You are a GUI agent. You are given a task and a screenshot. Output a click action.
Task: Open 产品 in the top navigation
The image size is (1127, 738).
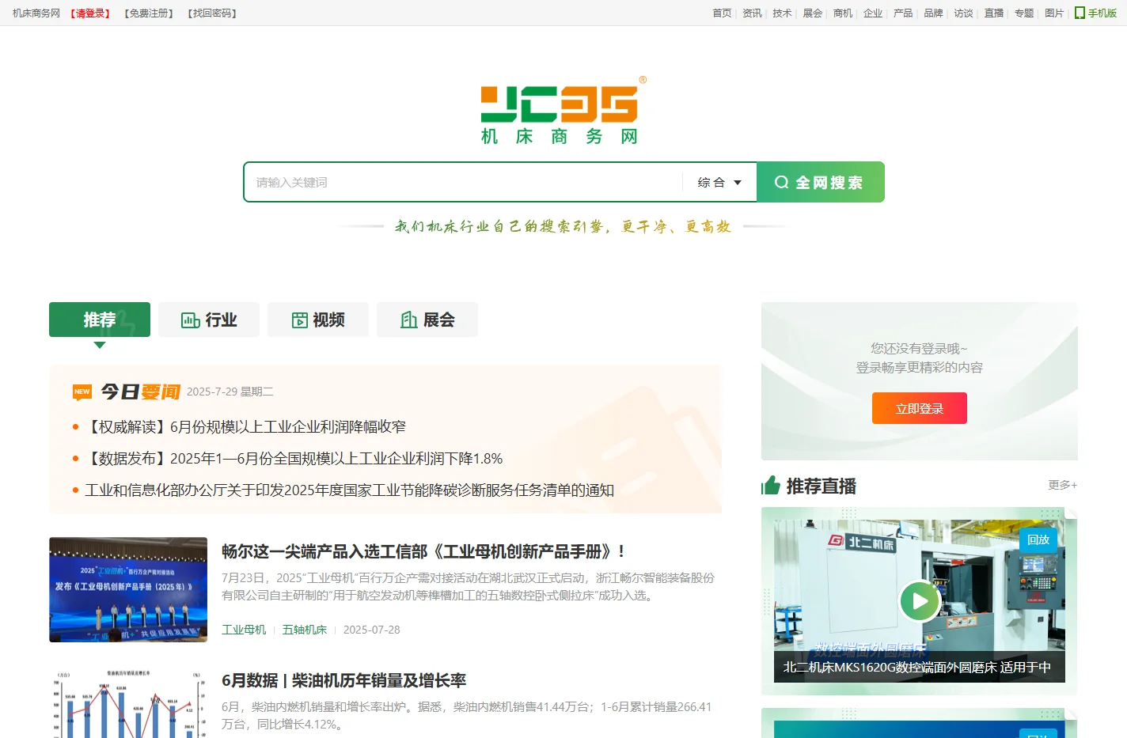[x=903, y=13]
